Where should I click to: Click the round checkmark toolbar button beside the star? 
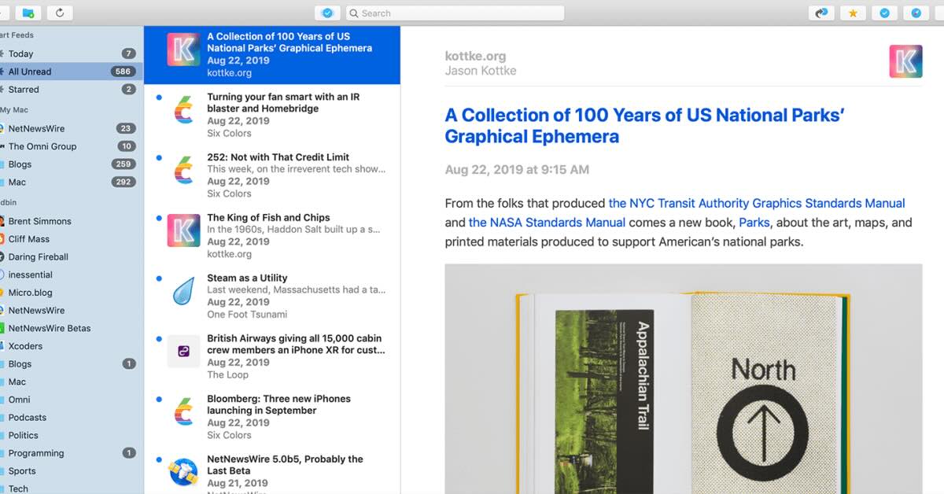tap(884, 13)
